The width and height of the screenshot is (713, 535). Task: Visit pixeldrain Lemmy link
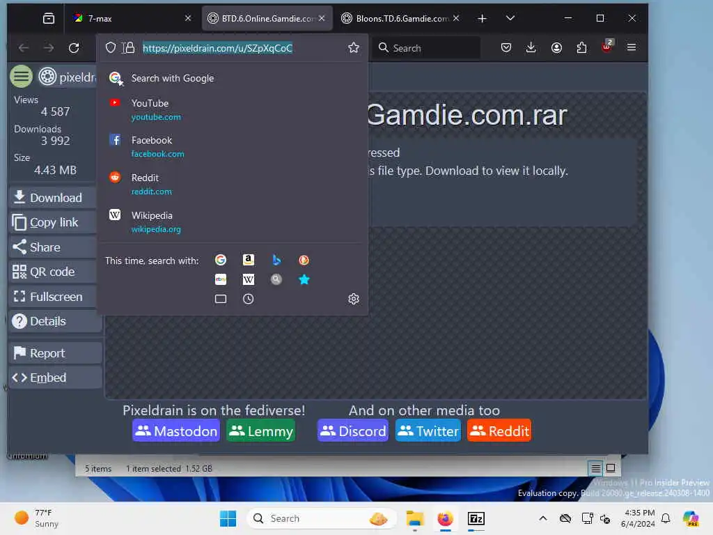pos(260,431)
